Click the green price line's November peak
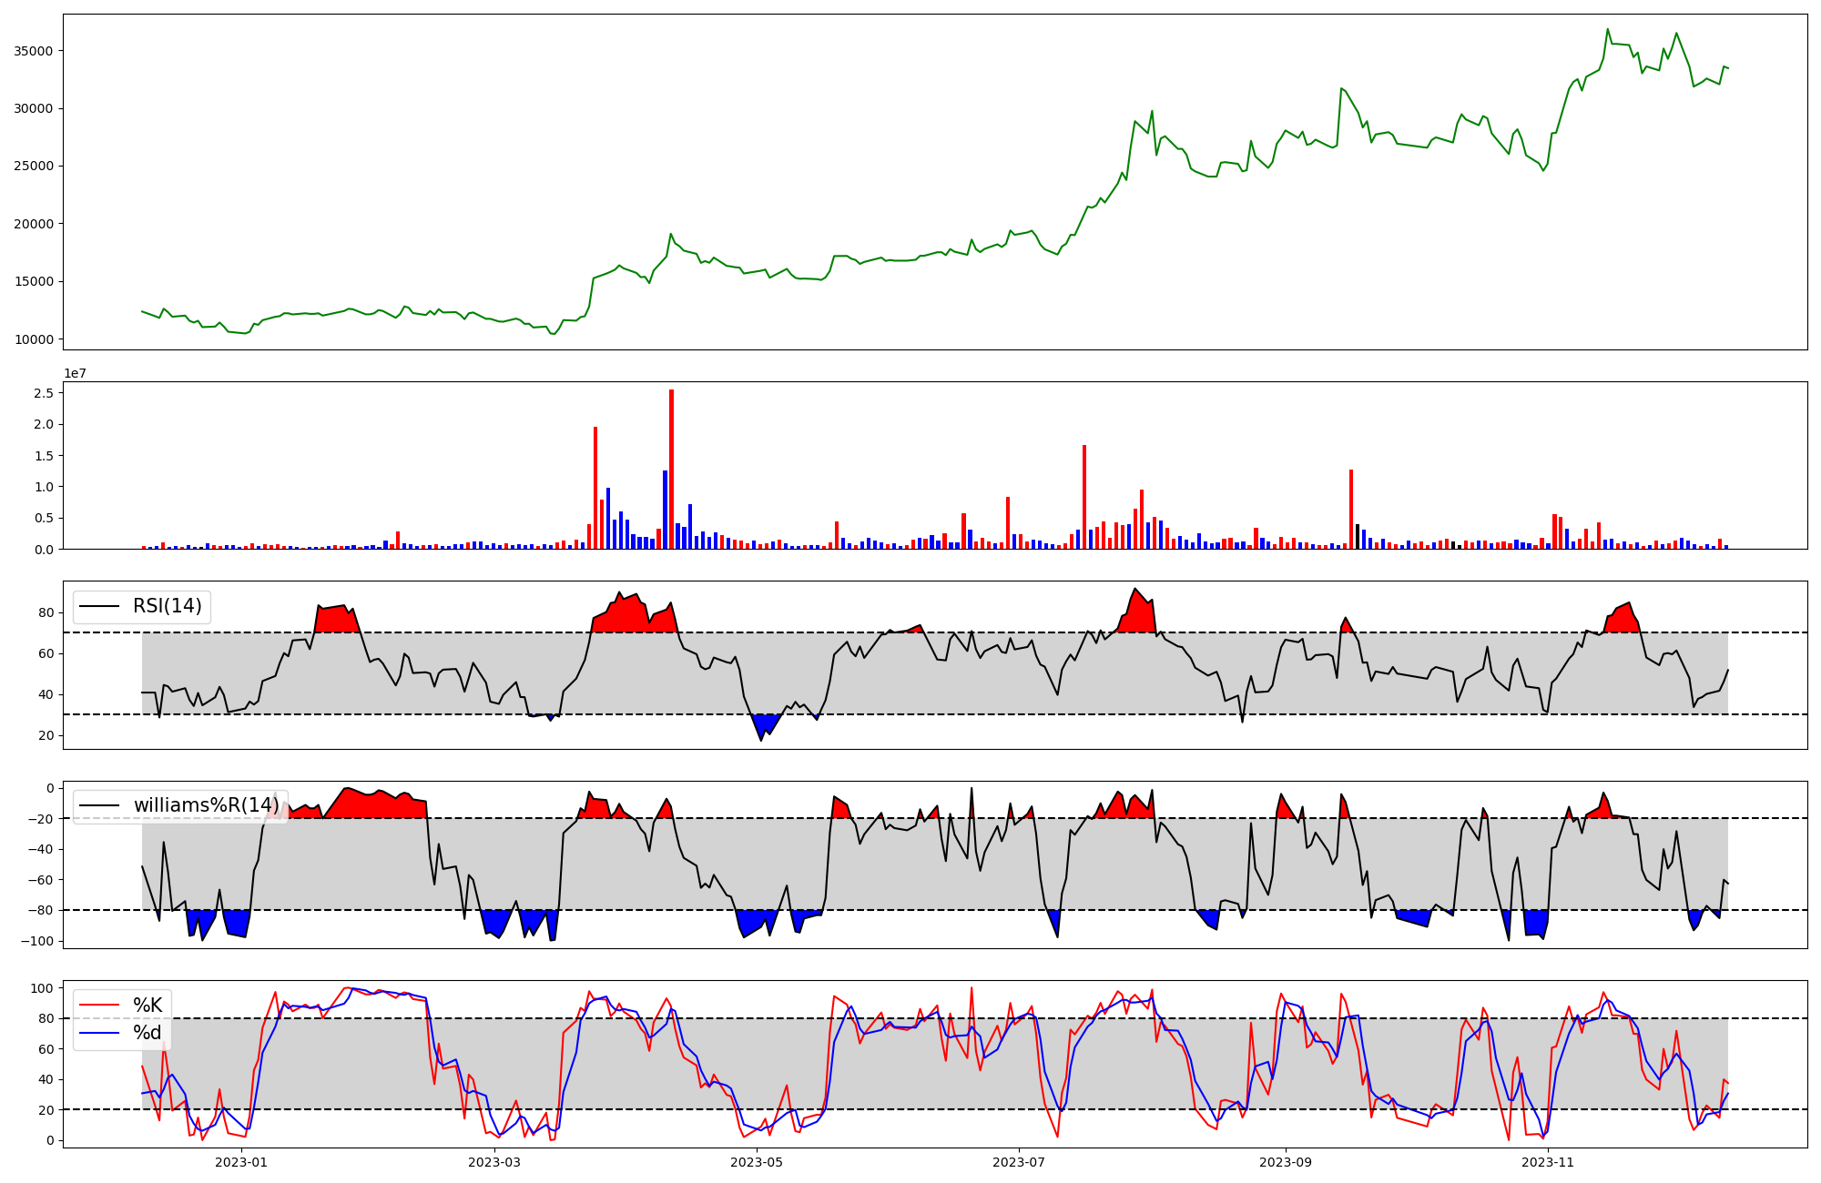Image resolution: width=1821 pixels, height=1183 pixels. click(1607, 29)
